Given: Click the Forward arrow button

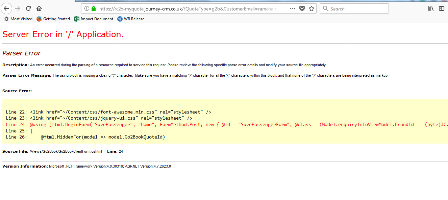Looking at the screenshot, I should pos(18,8).
